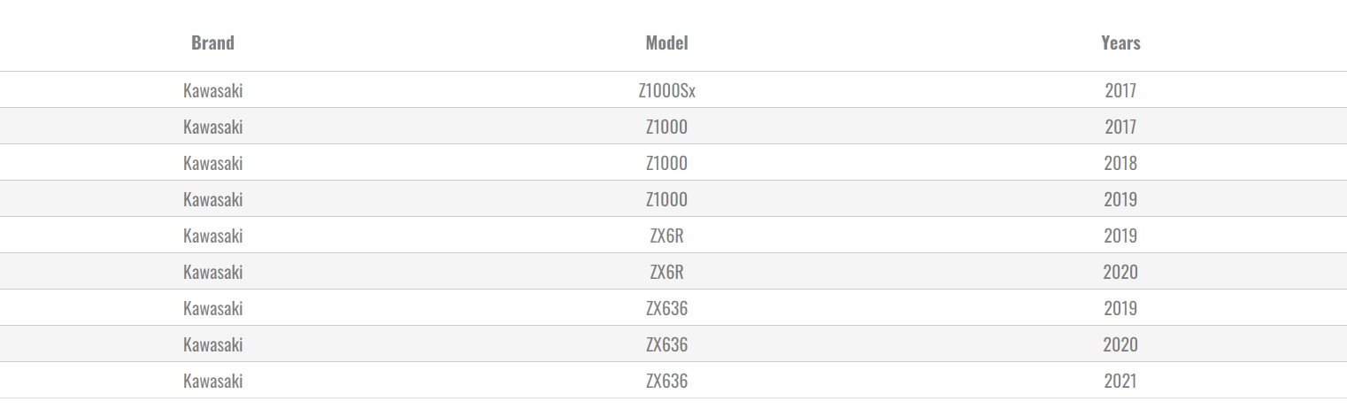
Task: Click the year 2021 cell
Action: (x=1120, y=381)
